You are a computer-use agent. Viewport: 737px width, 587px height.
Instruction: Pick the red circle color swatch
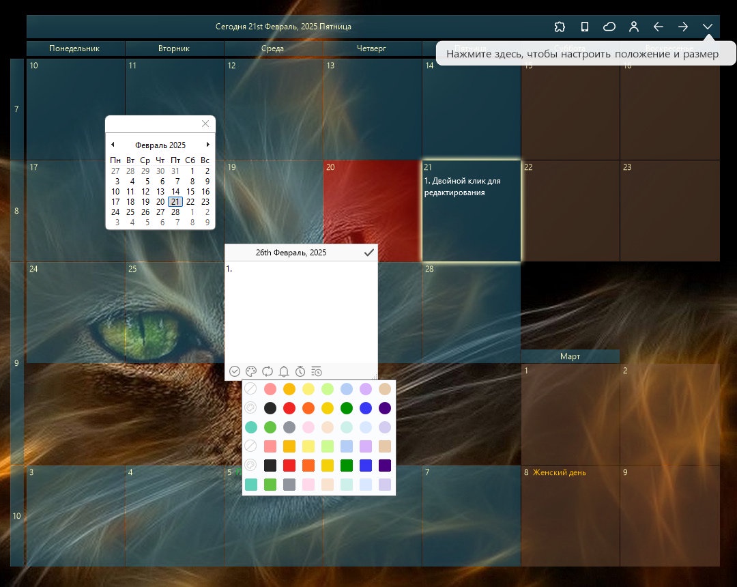point(289,408)
